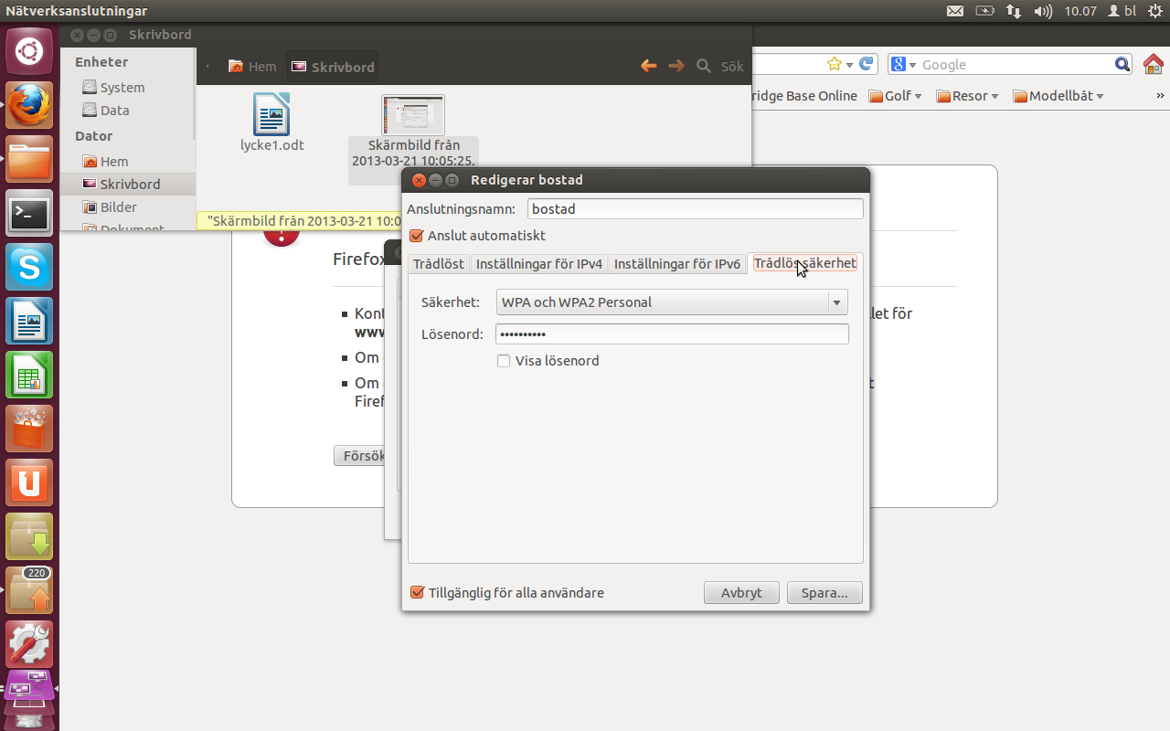Image resolution: width=1170 pixels, height=731 pixels.
Task: Click Försök button in Firefox error page
Action: point(359,455)
